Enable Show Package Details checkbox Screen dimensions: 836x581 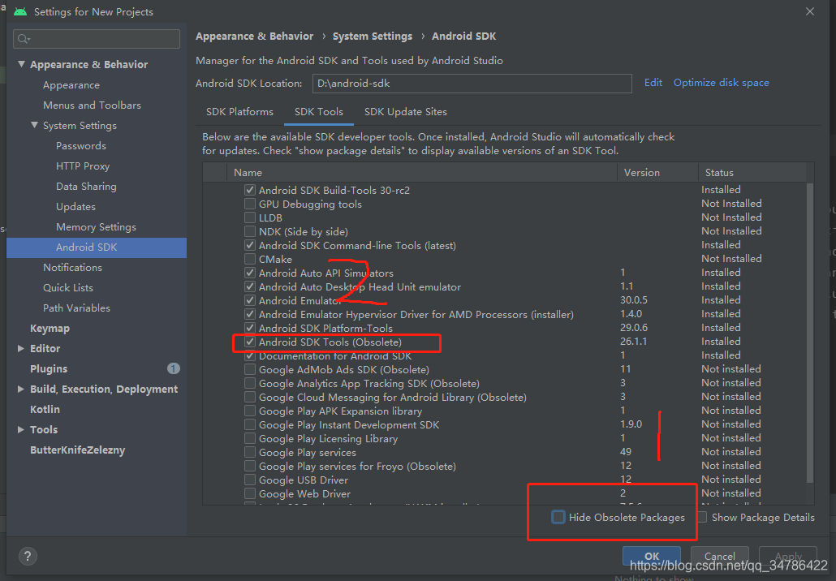[702, 517]
